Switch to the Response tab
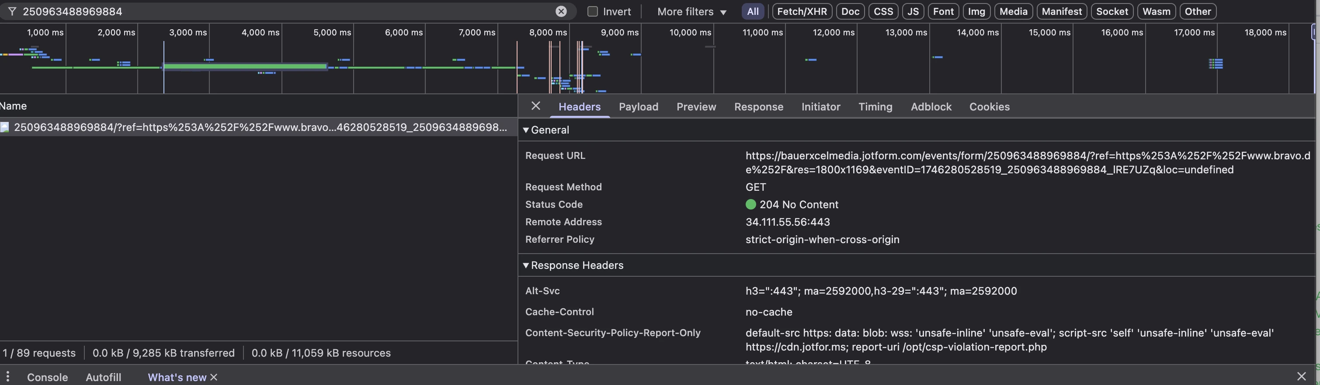This screenshot has width=1320, height=385. point(758,107)
